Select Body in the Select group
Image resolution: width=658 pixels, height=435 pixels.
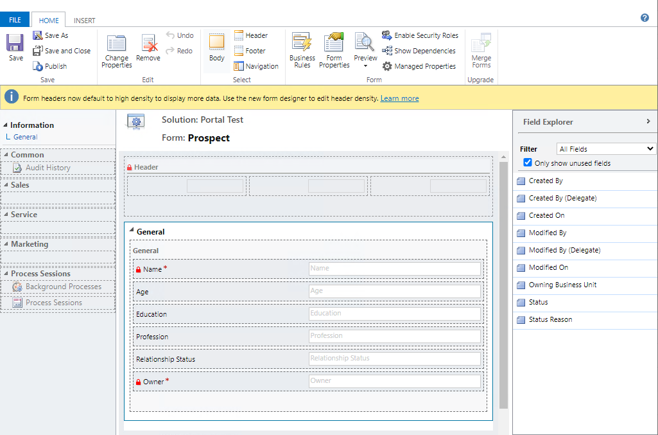216,50
